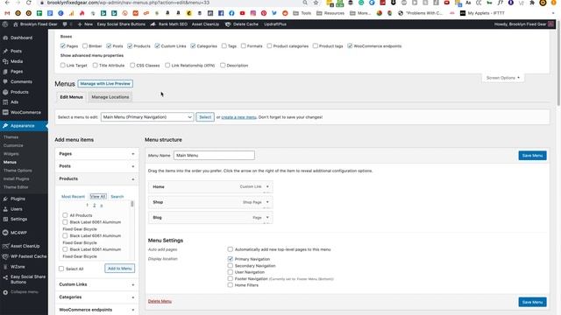Image resolution: width=561 pixels, height=315 pixels.
Task: Open the Pages admin section
Action: (x=17, y=72)
